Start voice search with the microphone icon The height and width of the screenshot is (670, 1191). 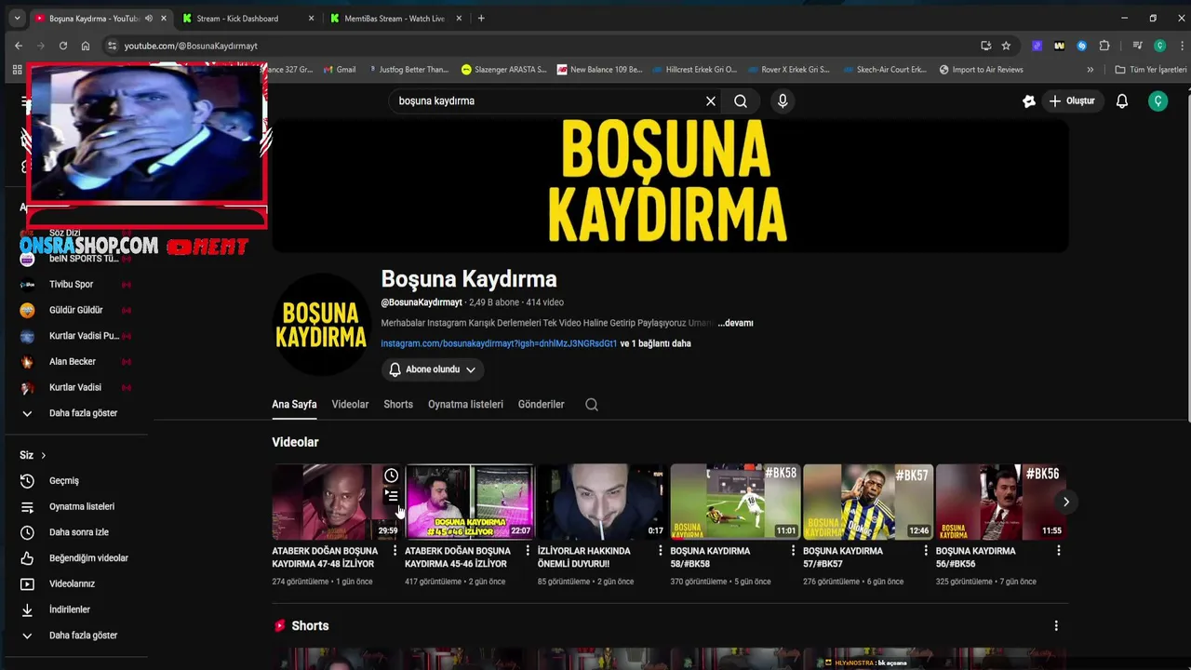click(x=783, y=100)
